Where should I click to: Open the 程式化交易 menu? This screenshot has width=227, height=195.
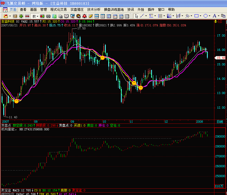pos(59,9)
